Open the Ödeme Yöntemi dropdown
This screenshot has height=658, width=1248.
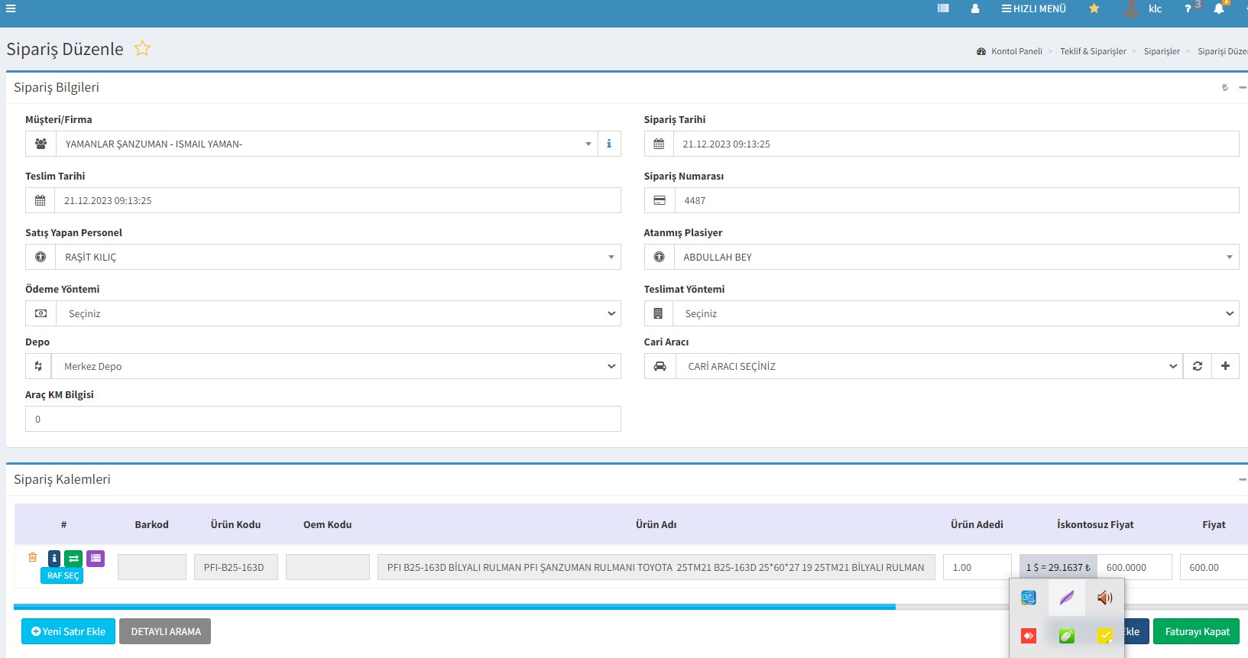pyautogui.click(x=337, y=313)
